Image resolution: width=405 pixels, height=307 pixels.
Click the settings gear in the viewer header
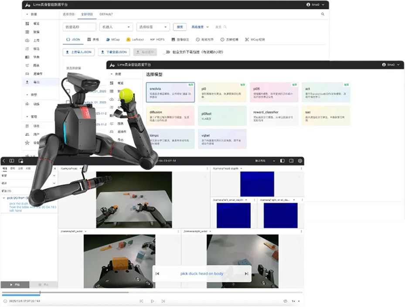click(300, 161)
